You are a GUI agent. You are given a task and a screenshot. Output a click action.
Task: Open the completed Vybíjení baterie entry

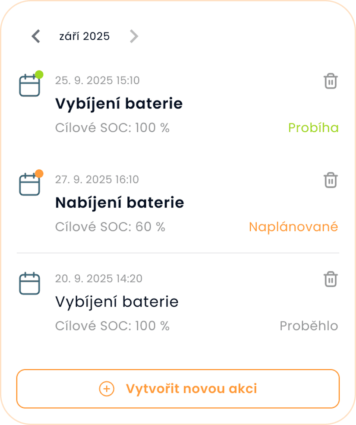pos(117,301)
